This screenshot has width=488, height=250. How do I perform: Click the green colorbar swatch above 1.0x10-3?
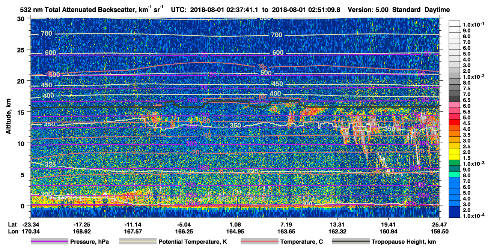click(x=455, y=162)
